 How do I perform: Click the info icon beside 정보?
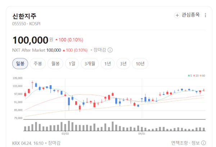point(204,143)
